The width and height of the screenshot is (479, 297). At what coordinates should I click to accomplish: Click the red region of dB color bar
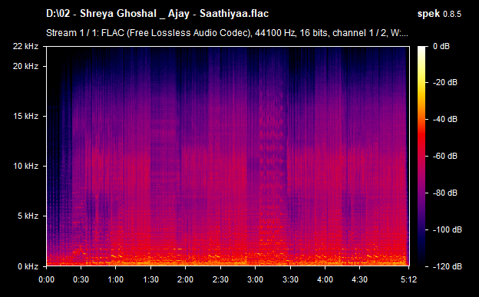point(421,137)
